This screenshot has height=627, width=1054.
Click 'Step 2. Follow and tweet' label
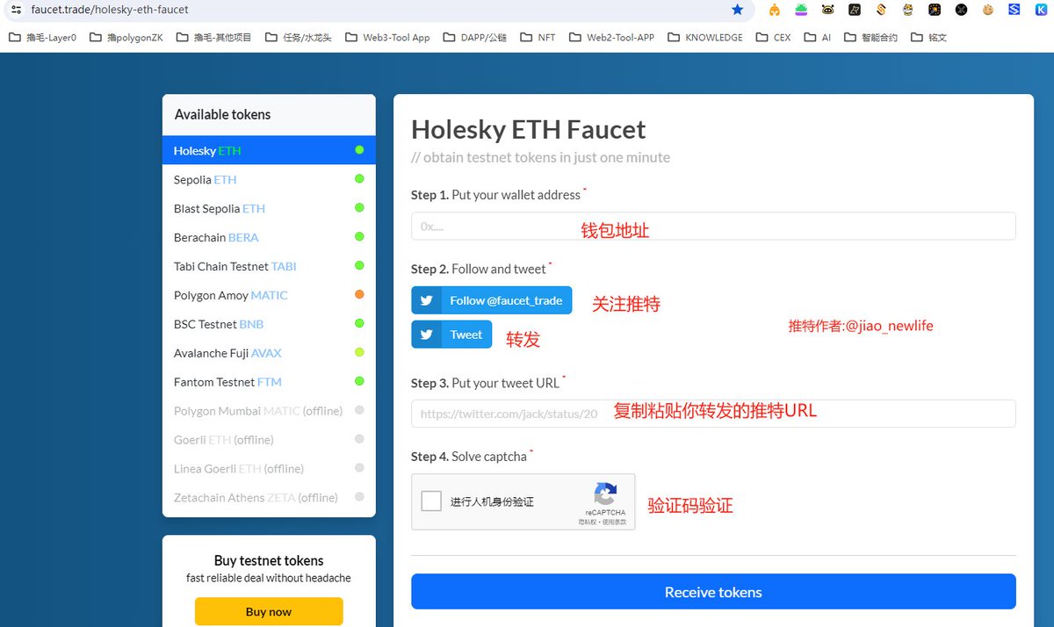(479, 270)
